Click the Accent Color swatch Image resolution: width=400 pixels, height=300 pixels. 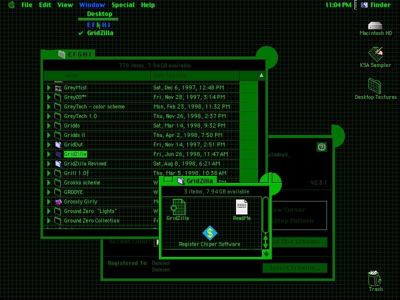156,242
